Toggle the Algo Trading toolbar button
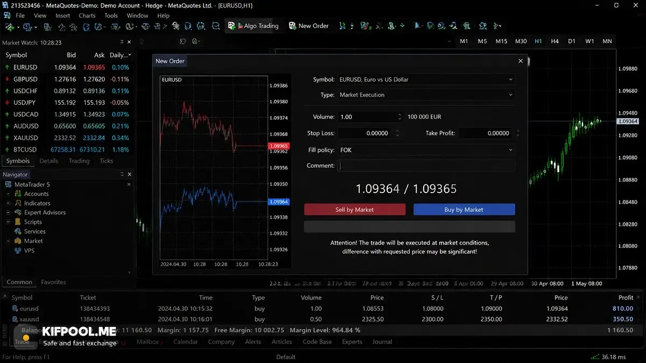The image size is (646, 363). click(253, 26)
